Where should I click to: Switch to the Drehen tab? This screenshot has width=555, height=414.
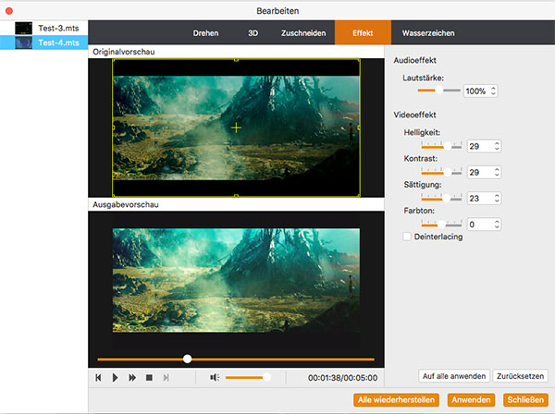[x=205, y=33]
